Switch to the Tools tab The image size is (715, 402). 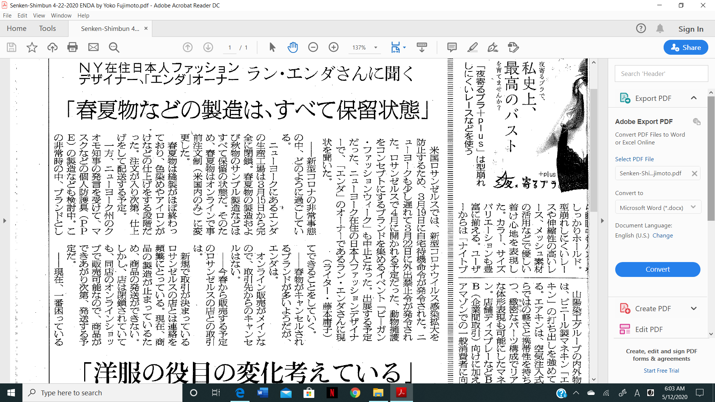[x=47, y=28]
